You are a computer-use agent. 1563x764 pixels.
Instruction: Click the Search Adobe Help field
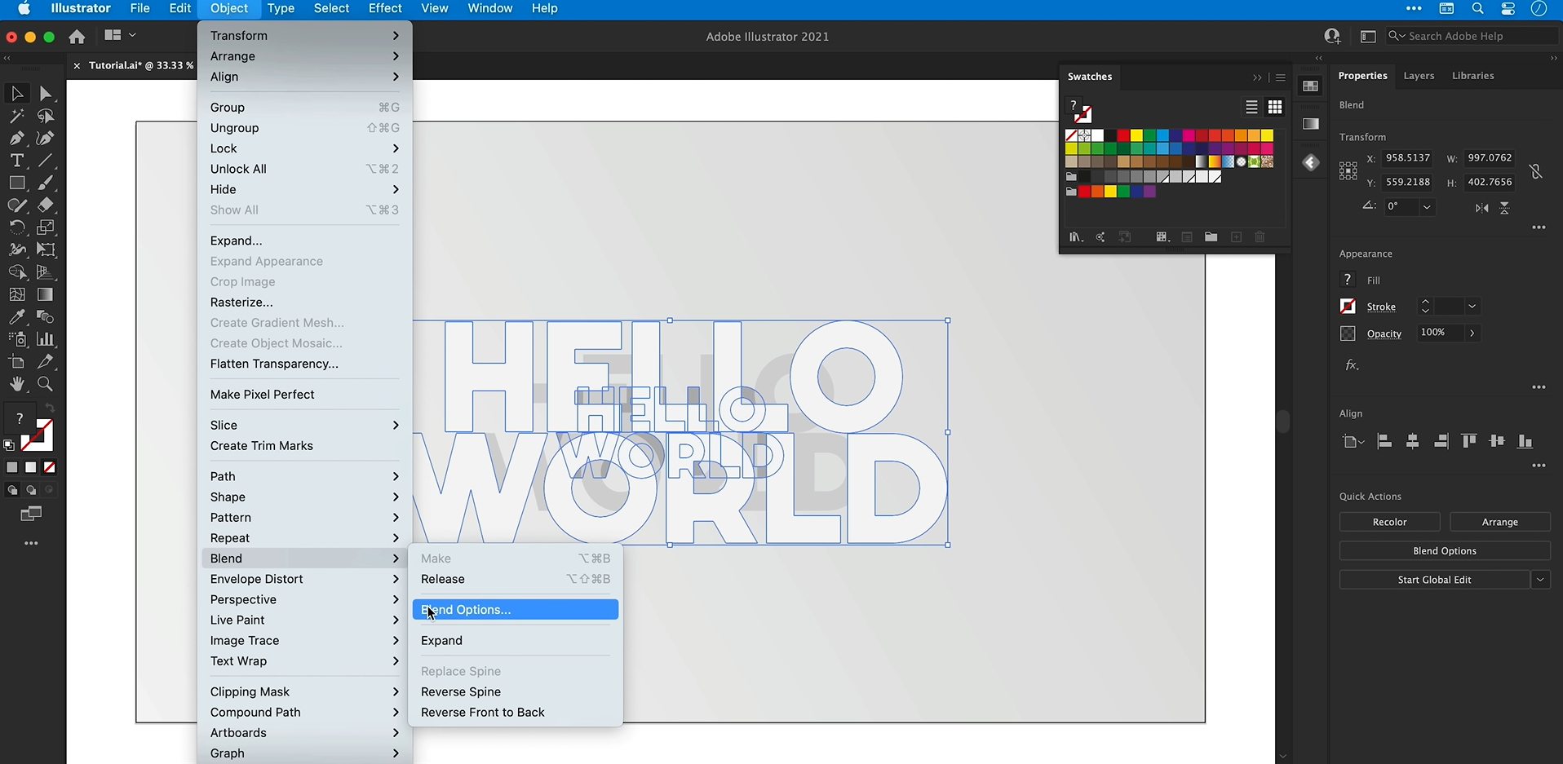pos(1472,37)
